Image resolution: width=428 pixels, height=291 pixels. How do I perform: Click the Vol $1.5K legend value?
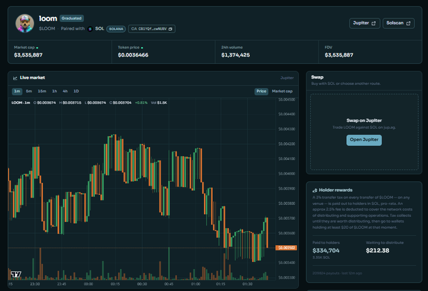(x=159, y=102)
